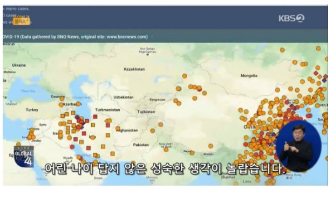This screenshot has height=198, width=333.
Task: Click the Turkey country label
Action: (x=32, y=110)
